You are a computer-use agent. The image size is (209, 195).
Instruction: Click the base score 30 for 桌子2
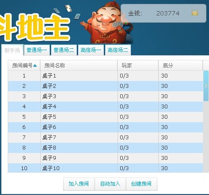pos(181,86)
